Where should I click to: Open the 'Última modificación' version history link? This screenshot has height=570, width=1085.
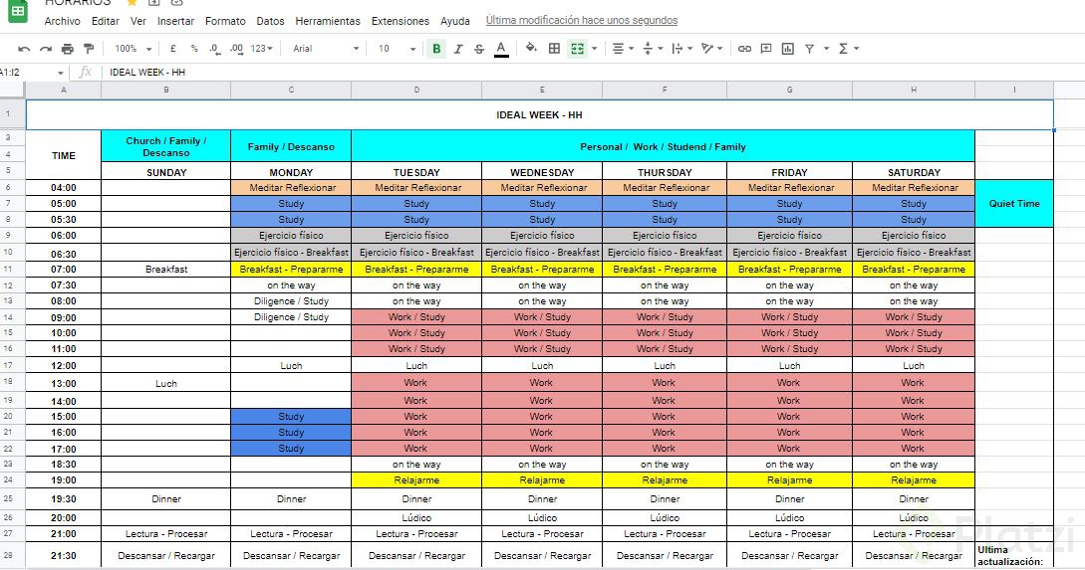[581, 20]
